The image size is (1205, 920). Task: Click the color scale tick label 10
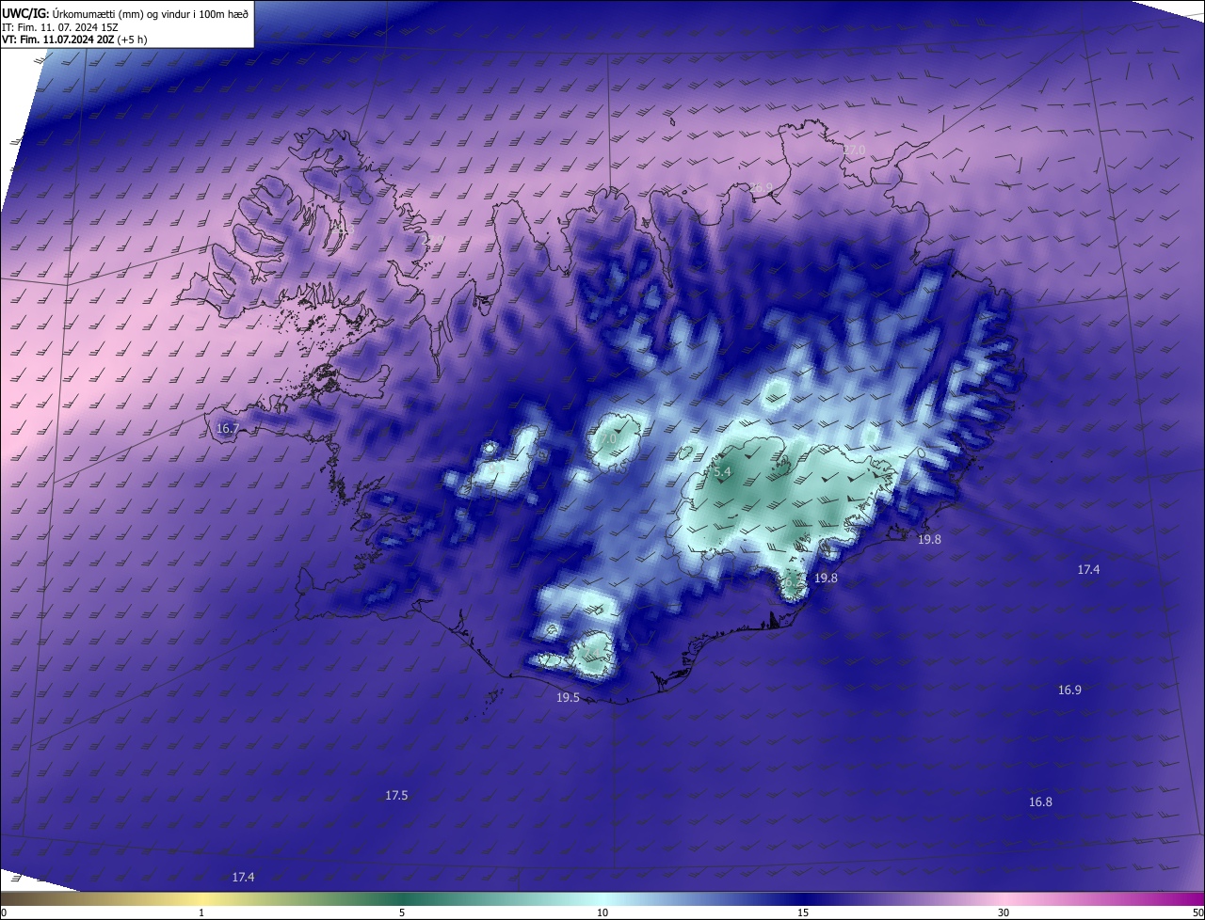point(602,912)
